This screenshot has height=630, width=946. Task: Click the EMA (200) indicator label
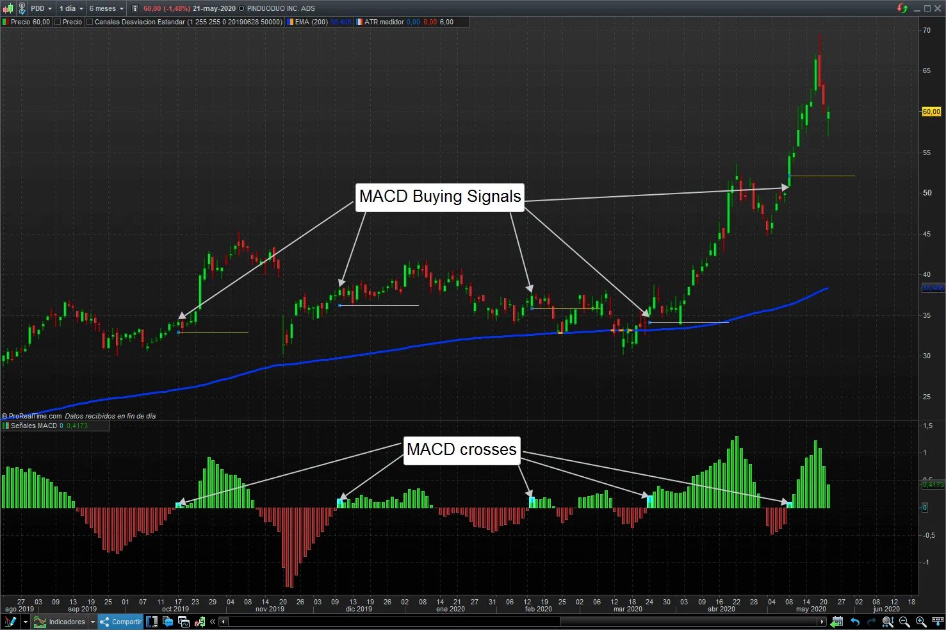311,22
